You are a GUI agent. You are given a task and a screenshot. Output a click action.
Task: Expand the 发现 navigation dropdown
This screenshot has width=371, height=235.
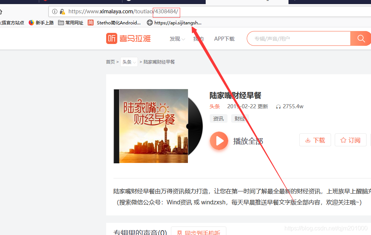[x=177, y=39]
